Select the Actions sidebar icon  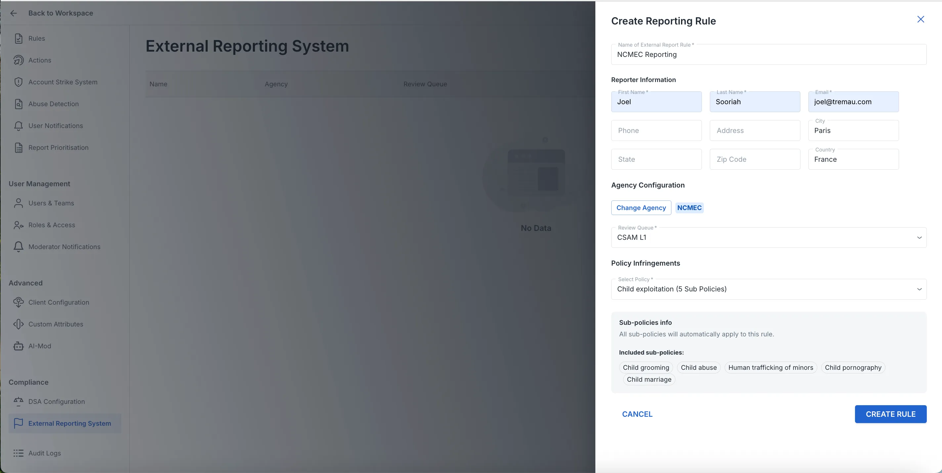tap(18, 60)
